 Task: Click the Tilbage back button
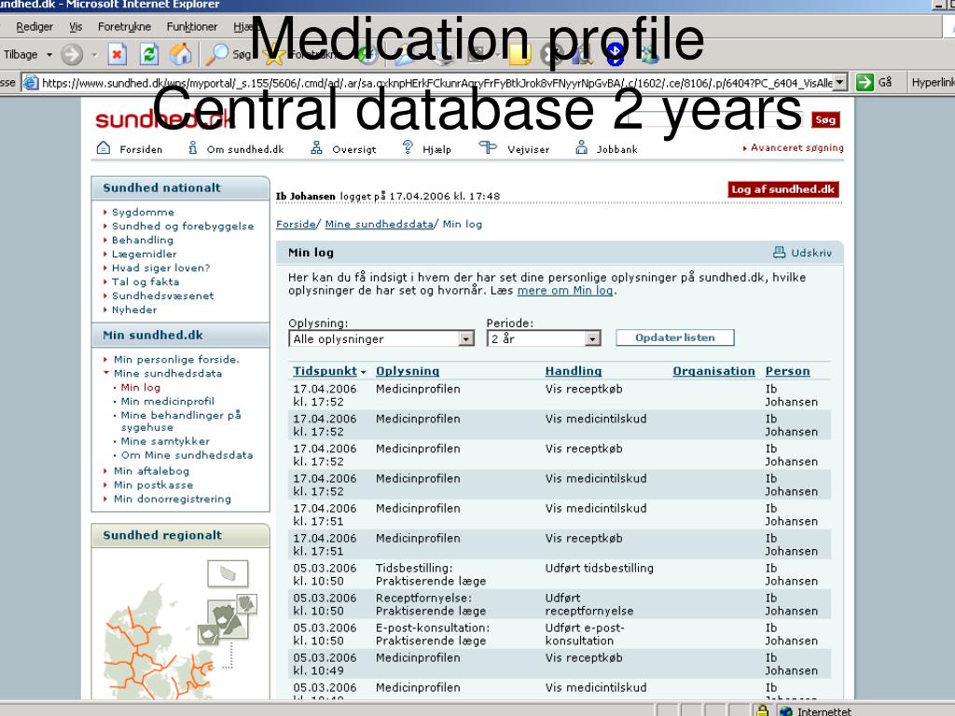tap(21, 54)
